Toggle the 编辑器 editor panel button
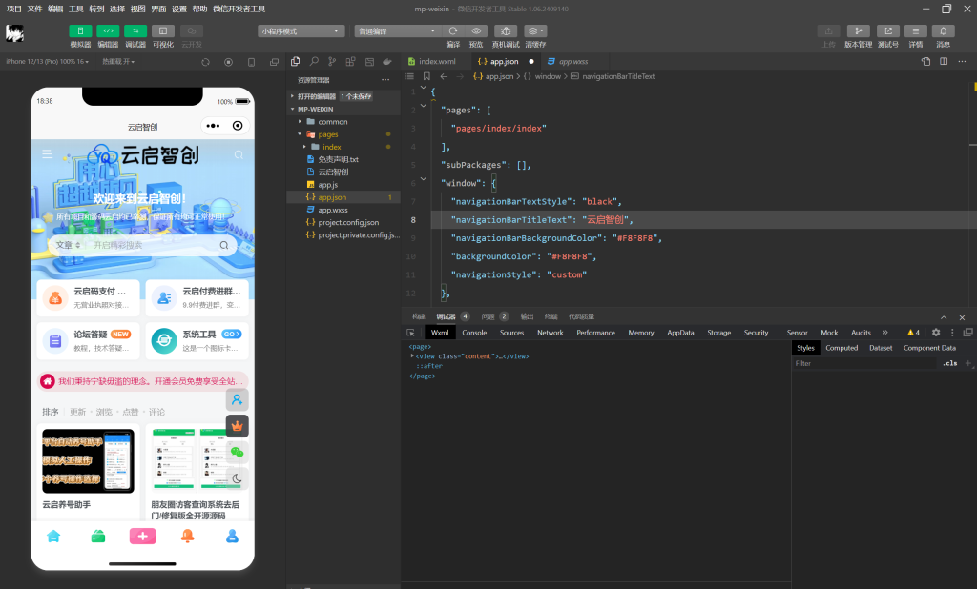This screenshot has width=977, height=589. click(108, 31)
